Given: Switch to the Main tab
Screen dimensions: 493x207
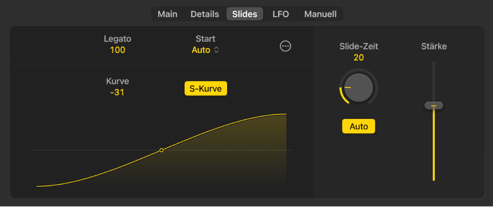Looking at the screenshot, I should [168, 14].
